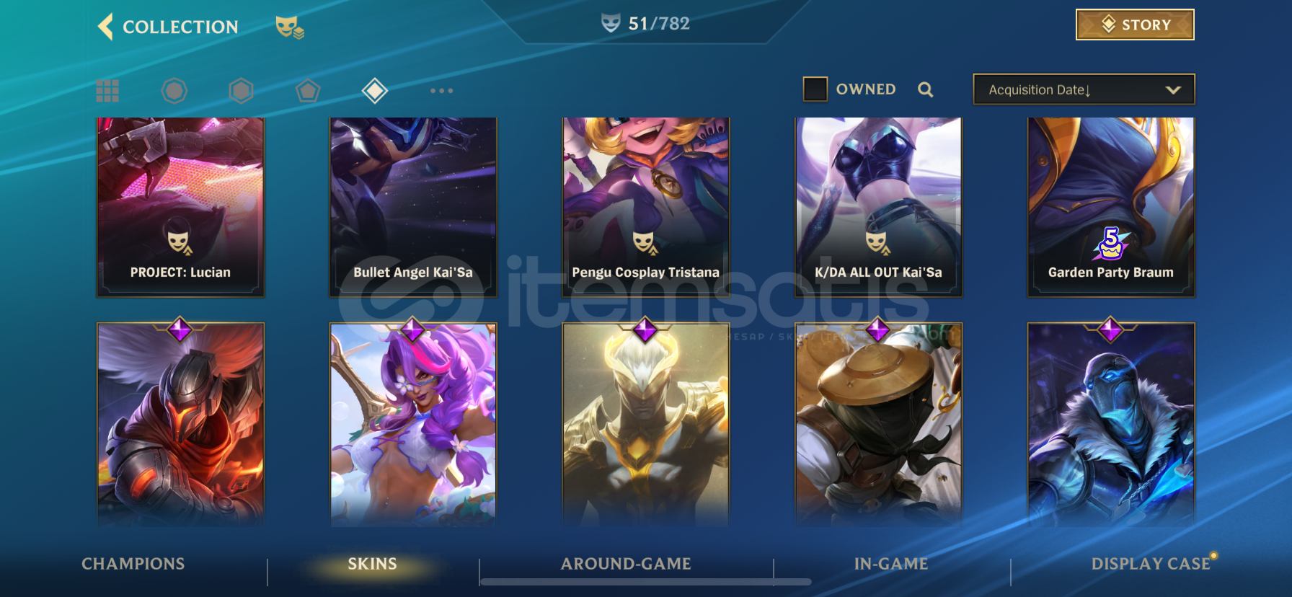This screenshot has height=597, width=1292.
Task: Switch to the Around-Game tab
Action: coord(626,564)
